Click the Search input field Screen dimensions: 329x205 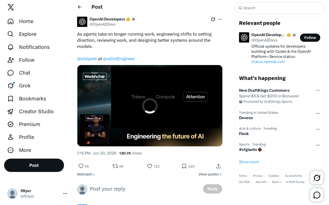click(x=280, y=8)
